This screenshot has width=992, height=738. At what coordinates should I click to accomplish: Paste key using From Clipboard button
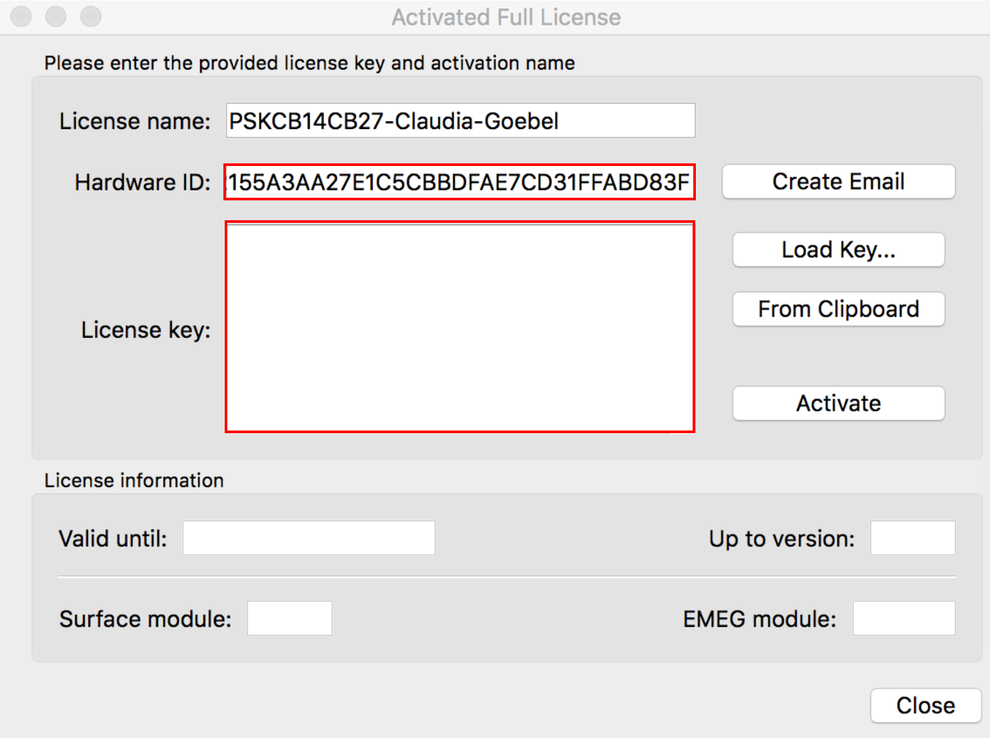click(838, 309)
